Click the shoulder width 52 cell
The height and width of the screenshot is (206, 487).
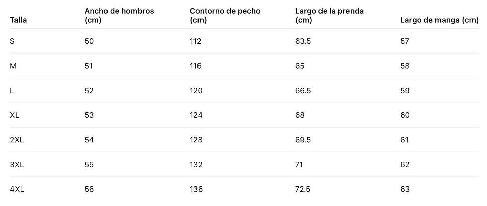tap(89, 91)
